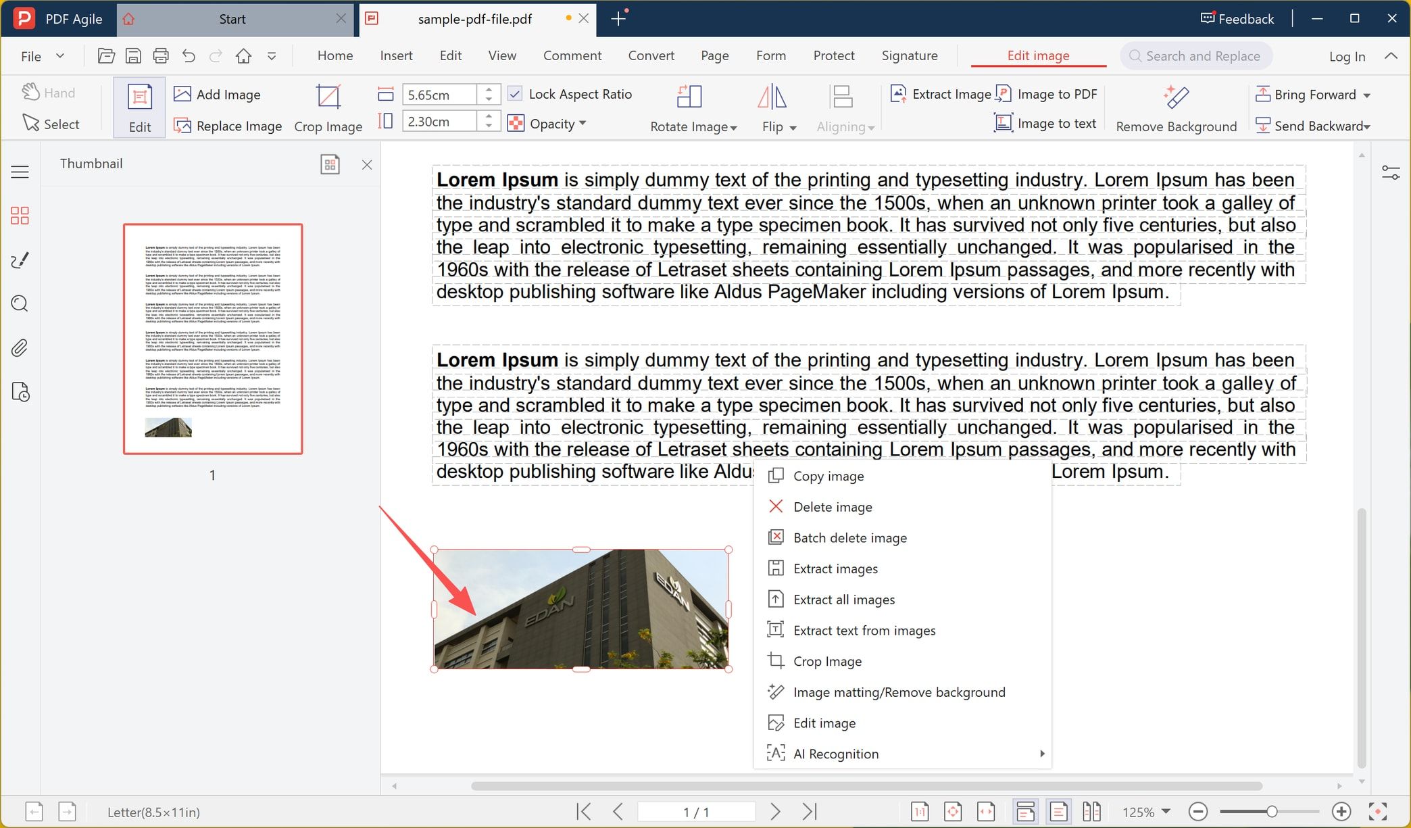Viewport: 1411px width, 828px height.
Task: Open the Protect ribbon tab
Action: 834,55
